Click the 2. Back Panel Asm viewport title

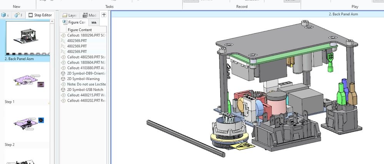pyautogui.click(x=343, y=14)
